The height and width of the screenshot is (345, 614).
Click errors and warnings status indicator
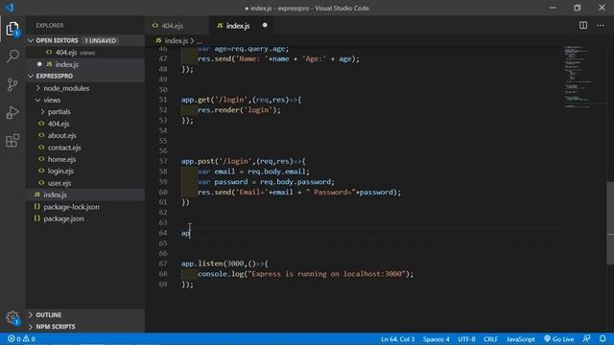tap(21, 339)
